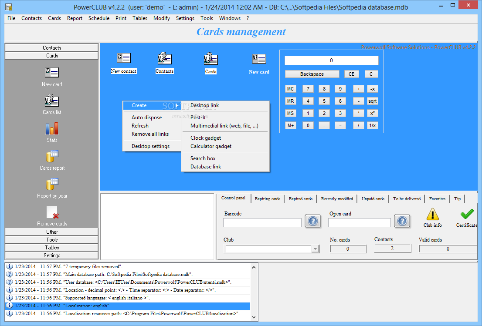Screen dimensions: 482x326
Task: Click the calculator equals button
Action: [x=340, y=125]
